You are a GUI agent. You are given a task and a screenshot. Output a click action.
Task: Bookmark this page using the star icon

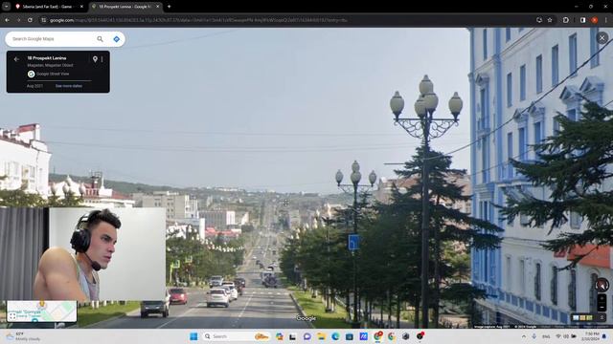[x=550, y=20]
